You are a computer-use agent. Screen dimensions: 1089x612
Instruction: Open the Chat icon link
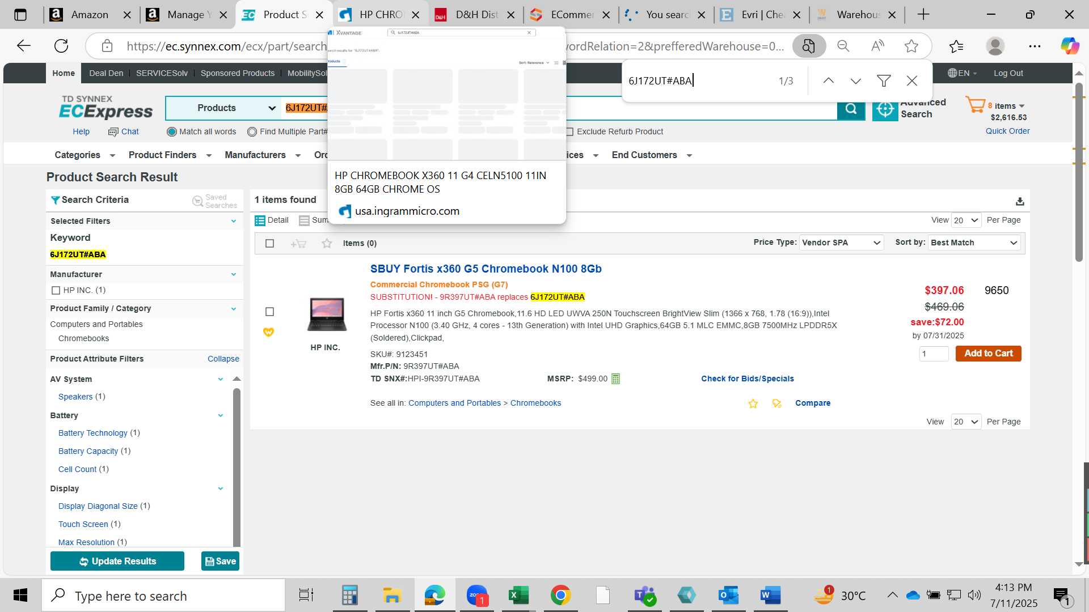point(123,131)
